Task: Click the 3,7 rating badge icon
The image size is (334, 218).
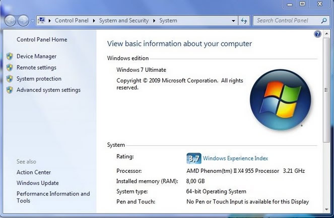Action: tap(194, 158)
